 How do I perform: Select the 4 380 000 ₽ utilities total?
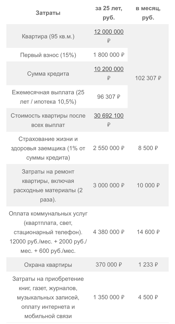(x=109, y=232)
